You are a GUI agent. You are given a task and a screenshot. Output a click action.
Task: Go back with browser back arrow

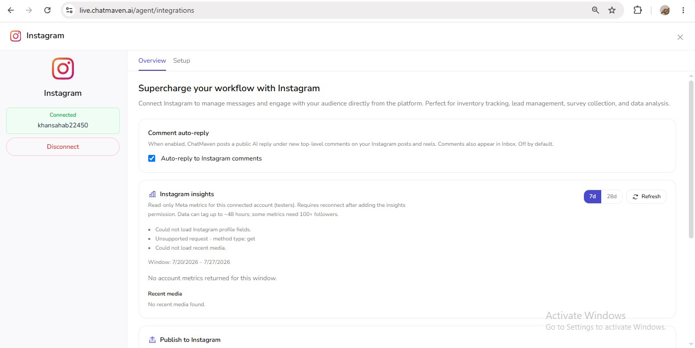tap(11, 10)
